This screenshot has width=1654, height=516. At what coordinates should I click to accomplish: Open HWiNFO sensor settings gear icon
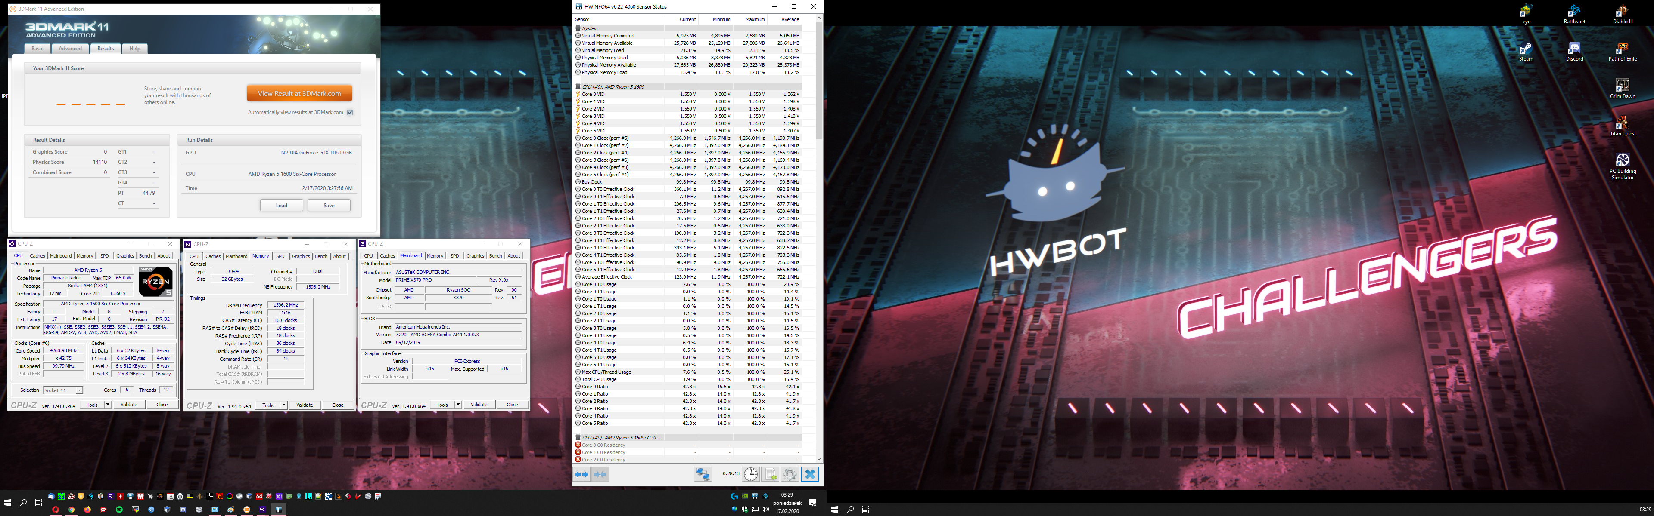point(790,474)
